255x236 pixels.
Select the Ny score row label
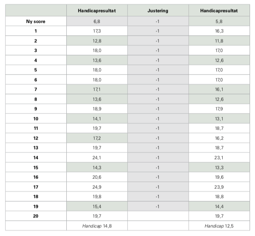(36, 21)
